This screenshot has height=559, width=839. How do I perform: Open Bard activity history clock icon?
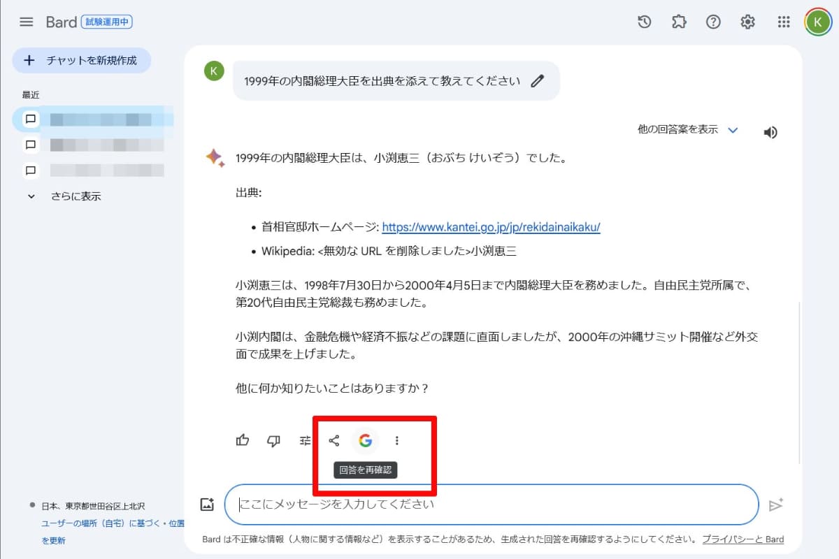coord(644,22)
